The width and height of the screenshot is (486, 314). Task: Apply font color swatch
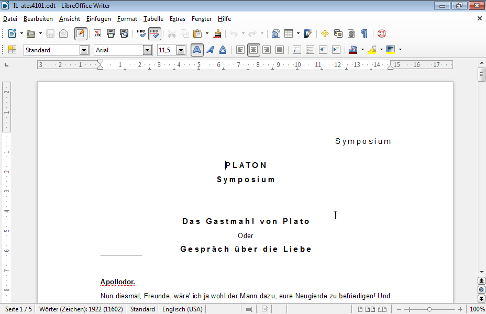pyautogui.click(x=353, y=50)
